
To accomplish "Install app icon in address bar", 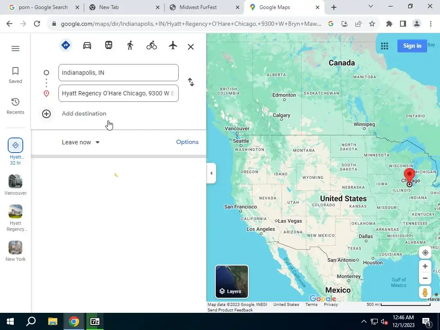I will click(345, 24).
